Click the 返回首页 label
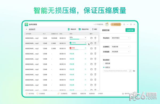 32,29
